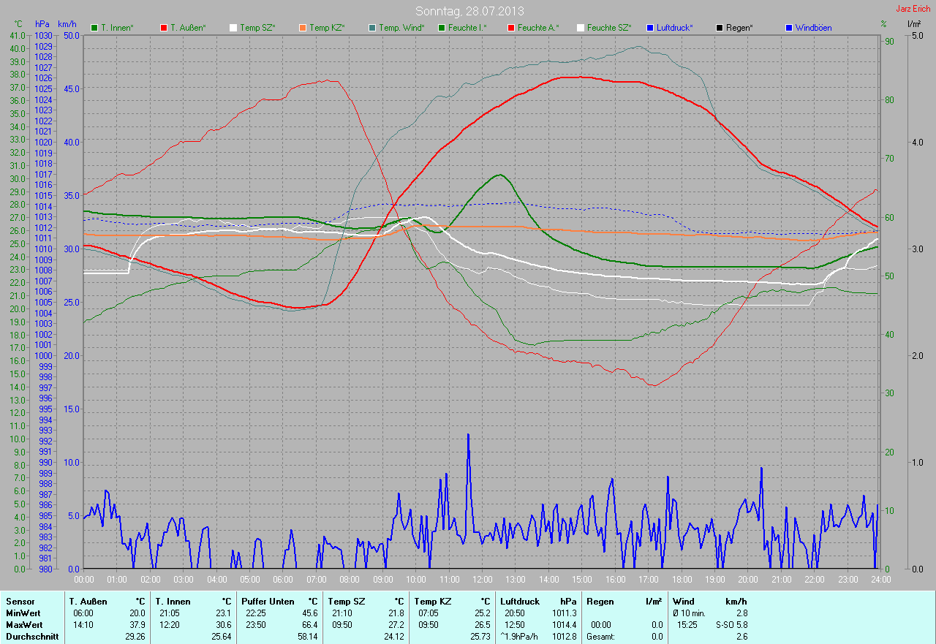The image size is (936, 644).
Task: Click the chart date title Sonntag, 28.07.2013
Action: click(x=469, y=11)
